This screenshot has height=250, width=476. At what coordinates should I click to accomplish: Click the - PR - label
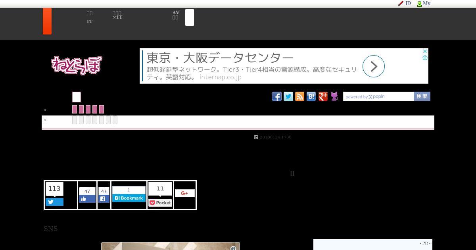point(425,243)
